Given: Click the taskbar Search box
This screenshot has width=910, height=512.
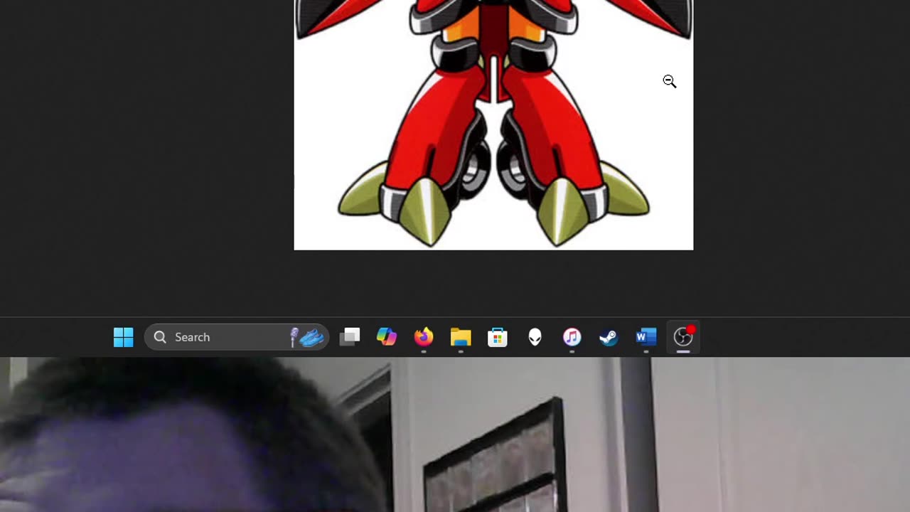Looking at the screenshot, I should pyautogui.click(x=237, y=337).
